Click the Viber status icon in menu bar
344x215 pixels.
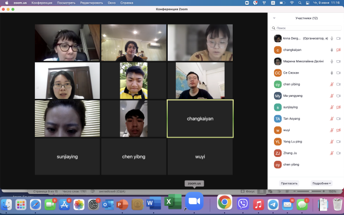pyautogui.click(x=255, y=3)
